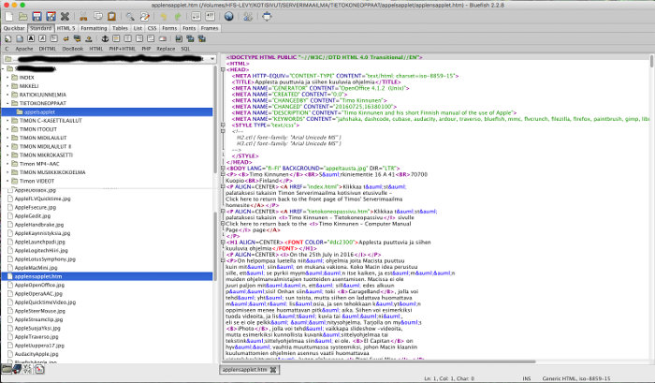The image size is (655, 383).
Task: Insert email link with the envelope icon
Action: coord(163,38)
